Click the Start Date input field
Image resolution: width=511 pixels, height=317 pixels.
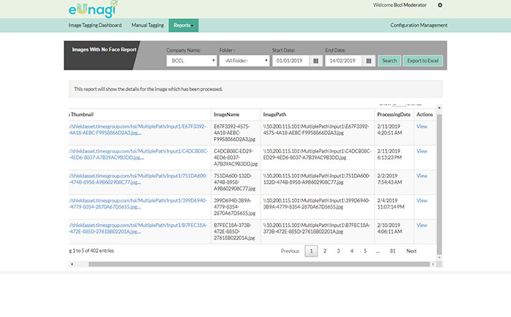[291, 61]
